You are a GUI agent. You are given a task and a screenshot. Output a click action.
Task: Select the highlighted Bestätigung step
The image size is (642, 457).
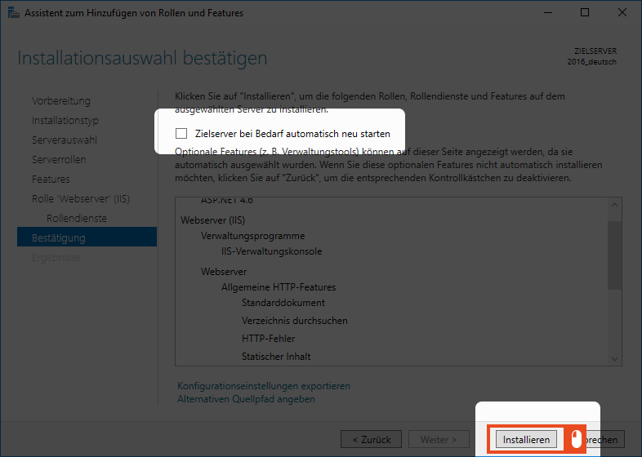click(x=59, y=238)
